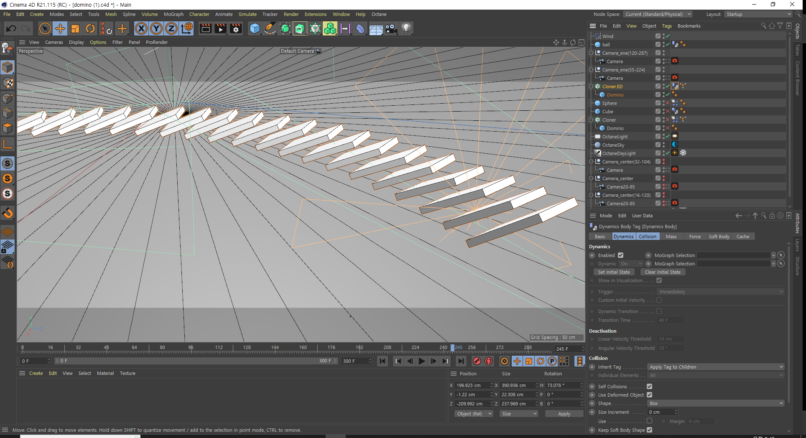Click Set Initial State button
The height and width of the screenshot is (438, 806).
click(x=614, y=272)
